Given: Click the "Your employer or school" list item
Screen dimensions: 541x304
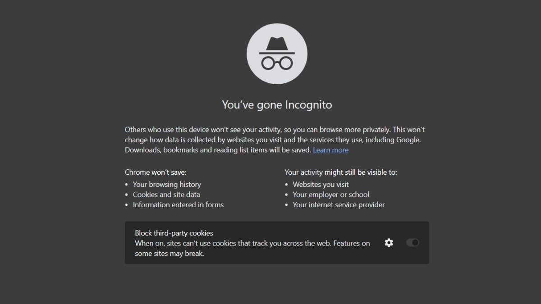Looking at the screenshot, I should 331,195.
